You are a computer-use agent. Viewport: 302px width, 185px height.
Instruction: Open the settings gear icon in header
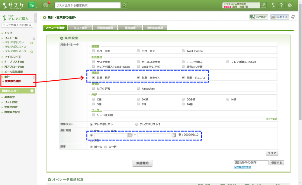tap(290, 5)
